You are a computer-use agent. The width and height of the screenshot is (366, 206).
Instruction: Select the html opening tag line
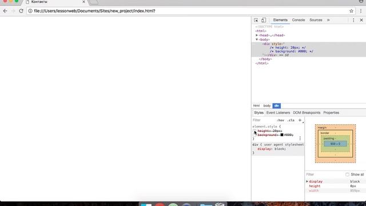(261, 31)
